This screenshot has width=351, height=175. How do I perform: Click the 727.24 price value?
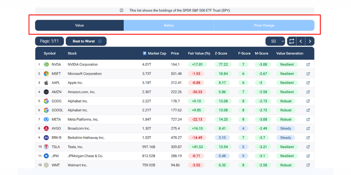click(x=176, y=119)
